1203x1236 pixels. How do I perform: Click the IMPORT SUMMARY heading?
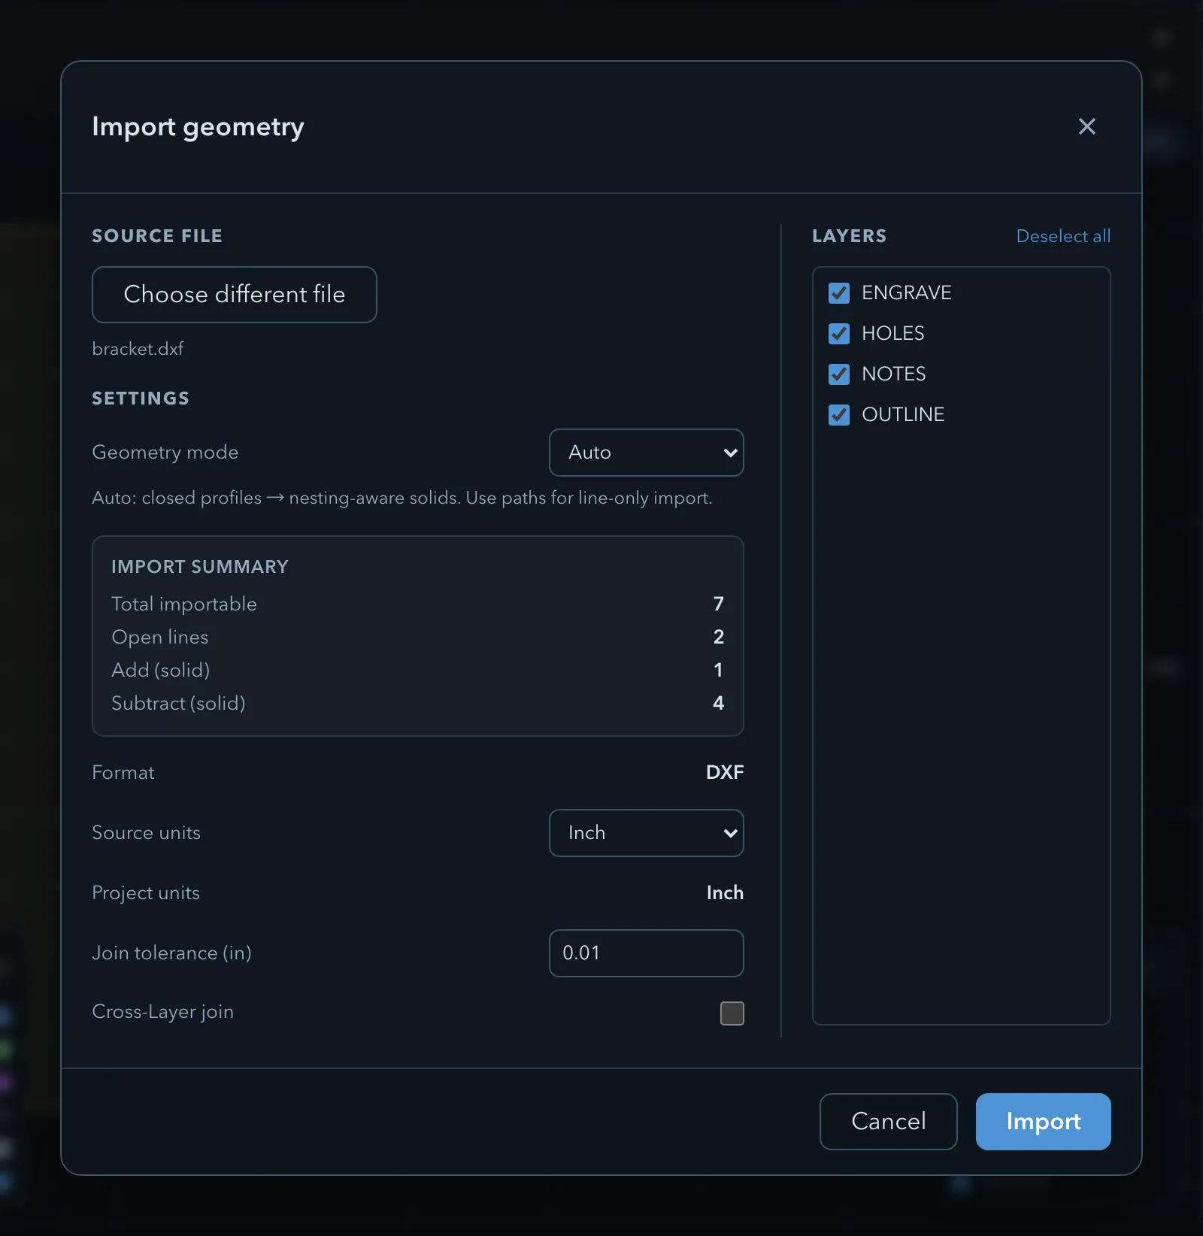tap(200, 567)
